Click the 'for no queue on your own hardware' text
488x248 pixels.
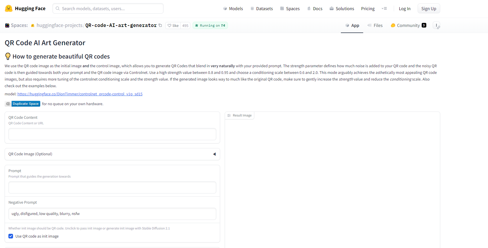(x=73, y=104)
